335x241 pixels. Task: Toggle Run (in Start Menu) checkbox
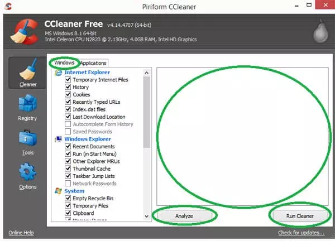pyautogui.click(x=68, y=154)
